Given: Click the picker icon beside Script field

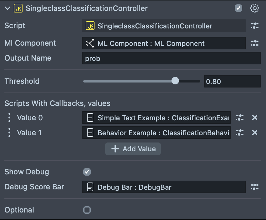Looking at the screenshot, I should coord(255,26).
